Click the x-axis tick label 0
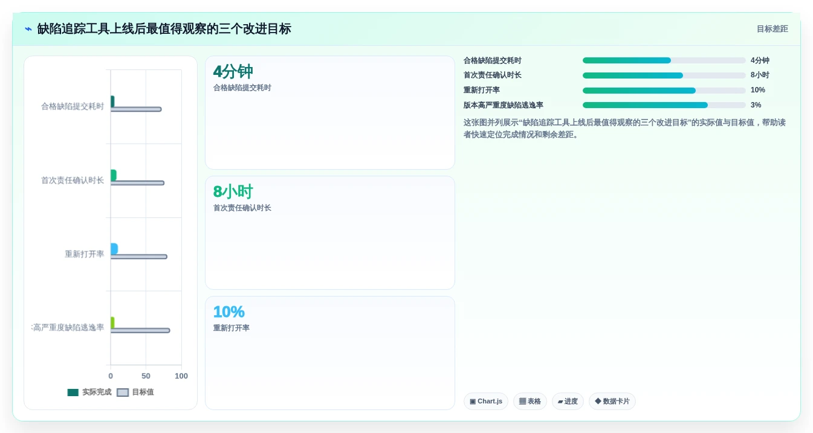The height and width of the screenshot is (433, 813). [111, 376]
